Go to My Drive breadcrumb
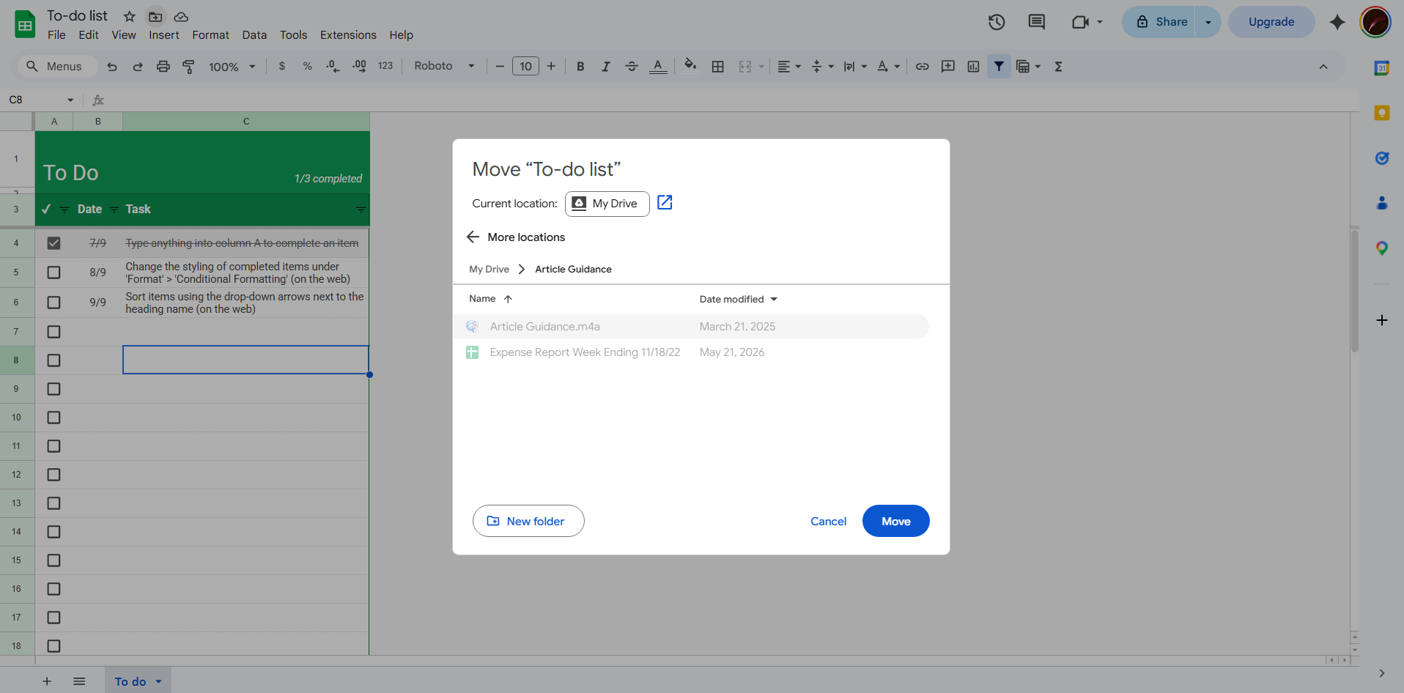1404x693 pixels. 489,269
